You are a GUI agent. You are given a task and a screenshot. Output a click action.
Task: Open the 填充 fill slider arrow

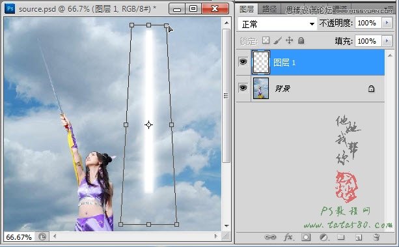tap(387, 41)
